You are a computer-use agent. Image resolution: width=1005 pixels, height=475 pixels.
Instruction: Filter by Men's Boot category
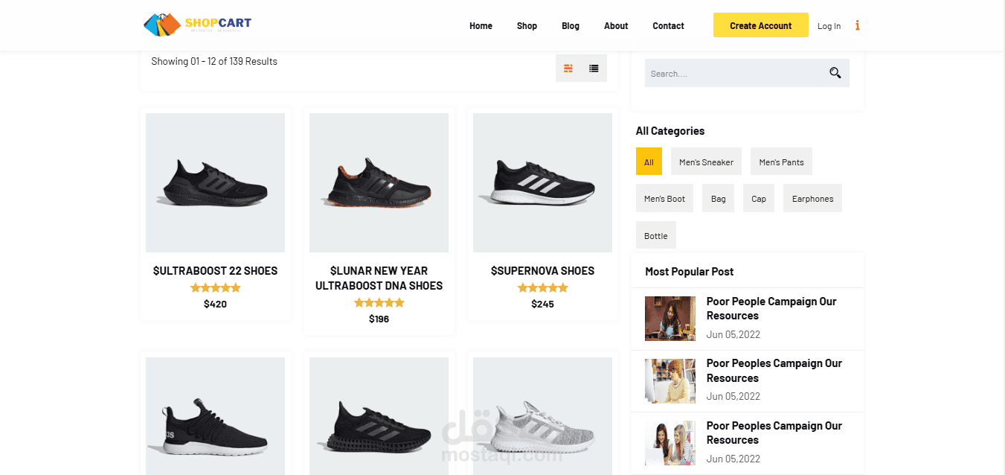(664, 198)
